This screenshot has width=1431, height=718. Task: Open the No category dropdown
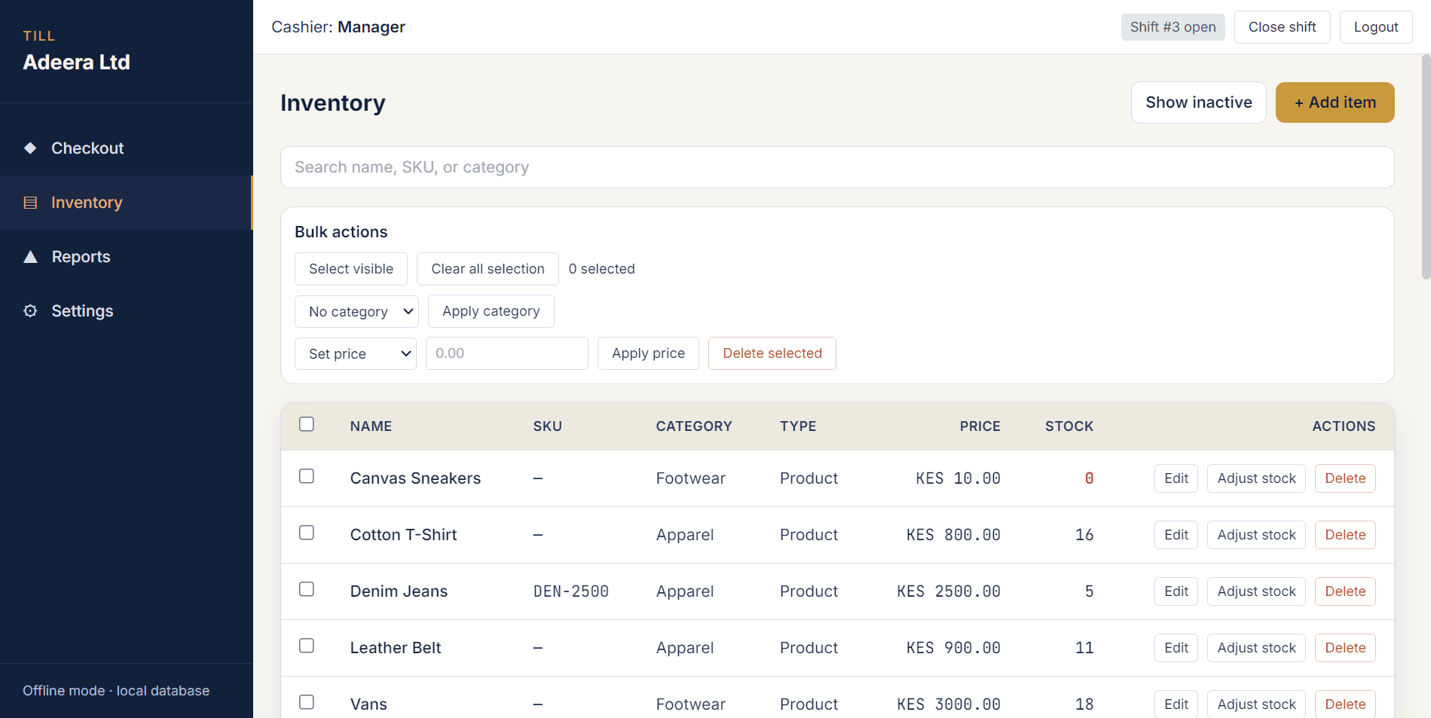tap(356, 311)
